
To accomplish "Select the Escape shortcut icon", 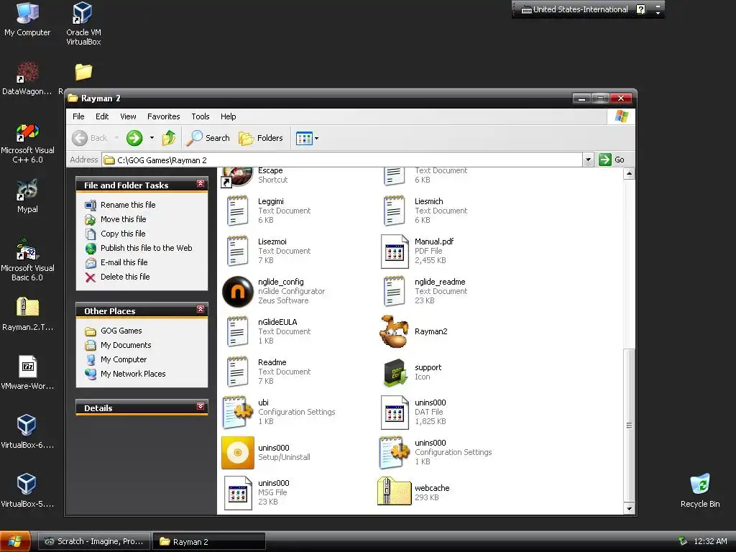I will [237, 178].
